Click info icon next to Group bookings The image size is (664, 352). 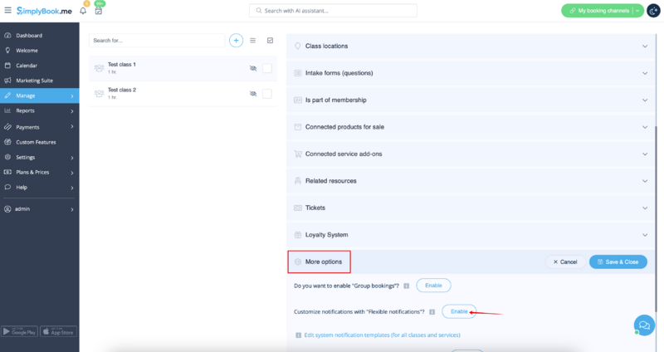pyautogui.click(x=406, y=286)
